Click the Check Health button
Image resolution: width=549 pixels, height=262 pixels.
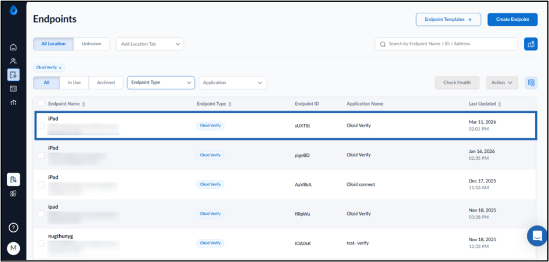(x=457, y=82)
